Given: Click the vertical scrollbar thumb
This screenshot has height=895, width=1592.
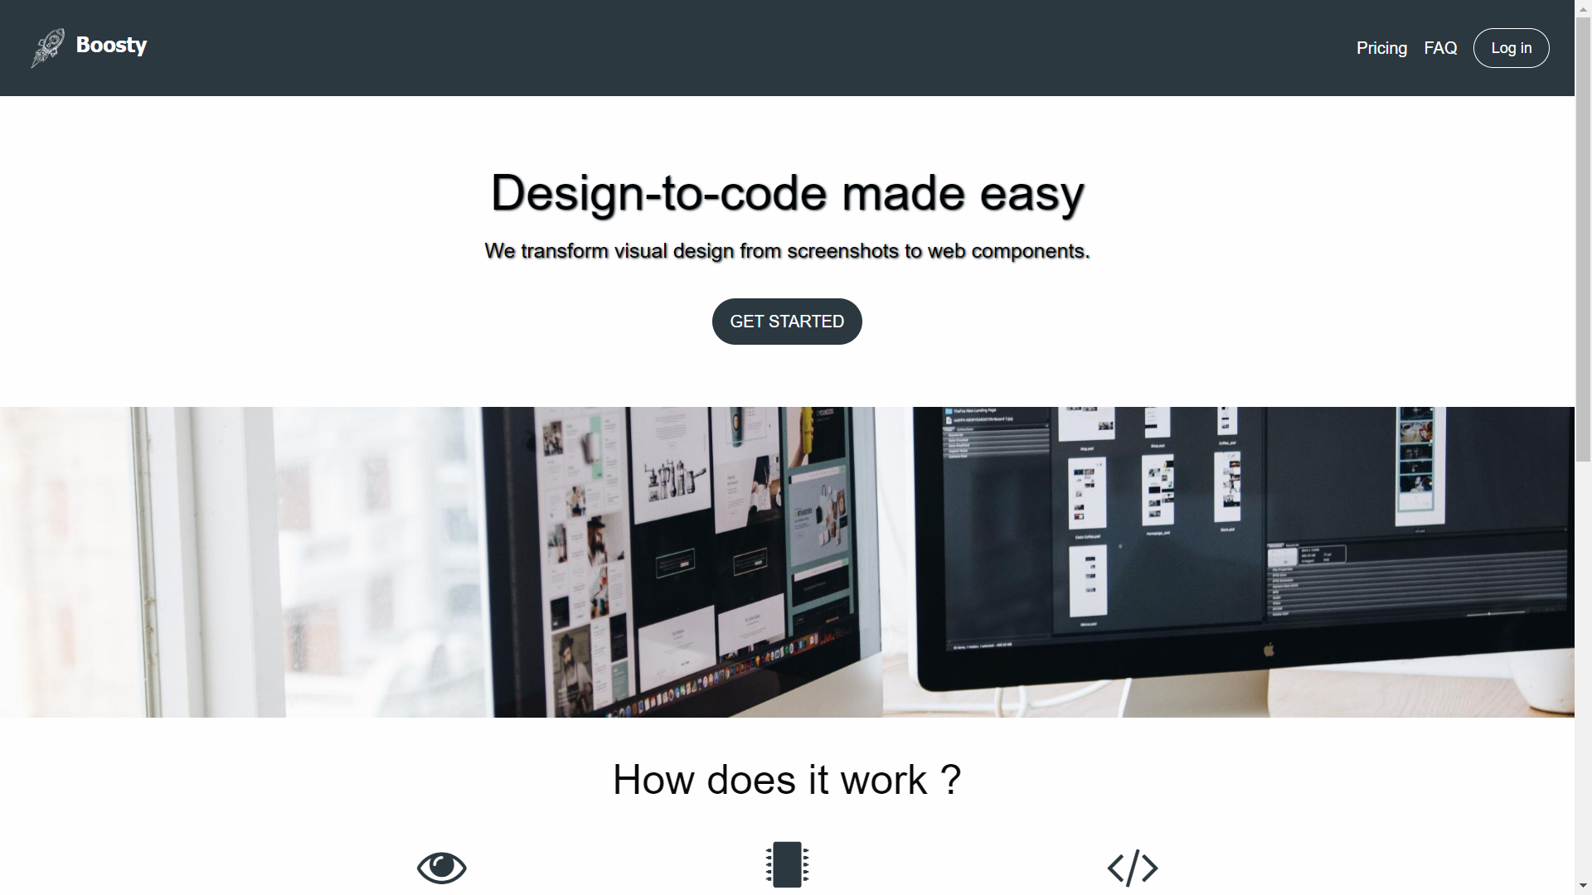Looking at the screenshot, I should (1583, 238).
